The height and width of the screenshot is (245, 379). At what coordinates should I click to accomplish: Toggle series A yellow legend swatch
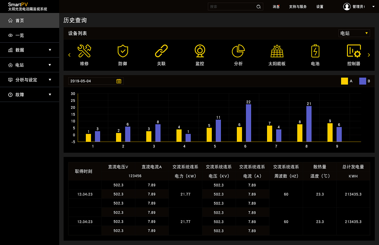point(344,81)
